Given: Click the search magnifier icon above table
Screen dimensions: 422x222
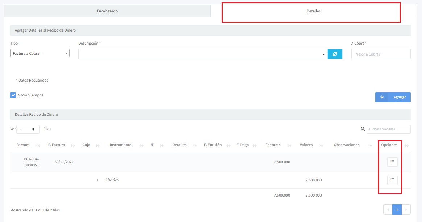Looking at the screenshot, I should pos(363,129).
